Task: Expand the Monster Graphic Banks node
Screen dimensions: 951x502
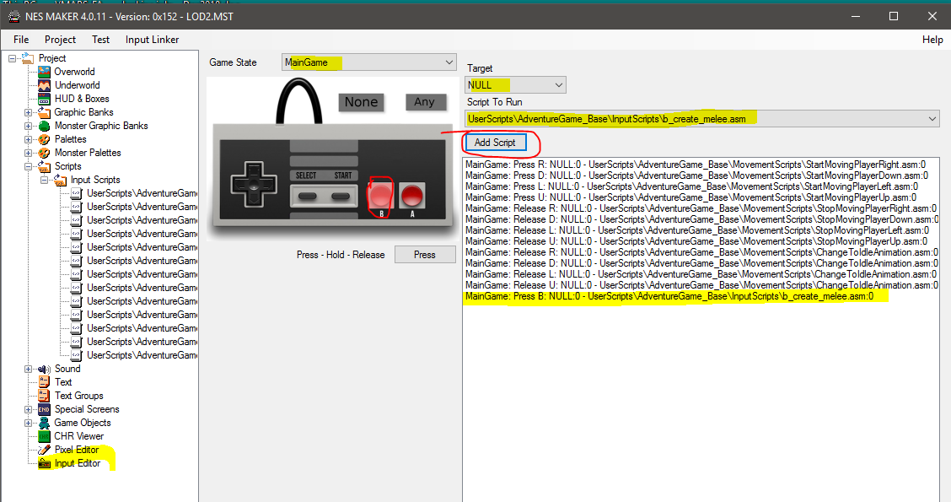Action: pos(28,126)
